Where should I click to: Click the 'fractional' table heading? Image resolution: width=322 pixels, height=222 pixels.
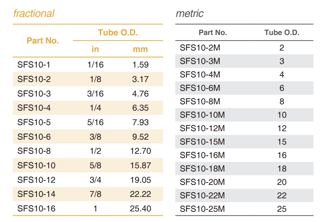coord(34,14)
